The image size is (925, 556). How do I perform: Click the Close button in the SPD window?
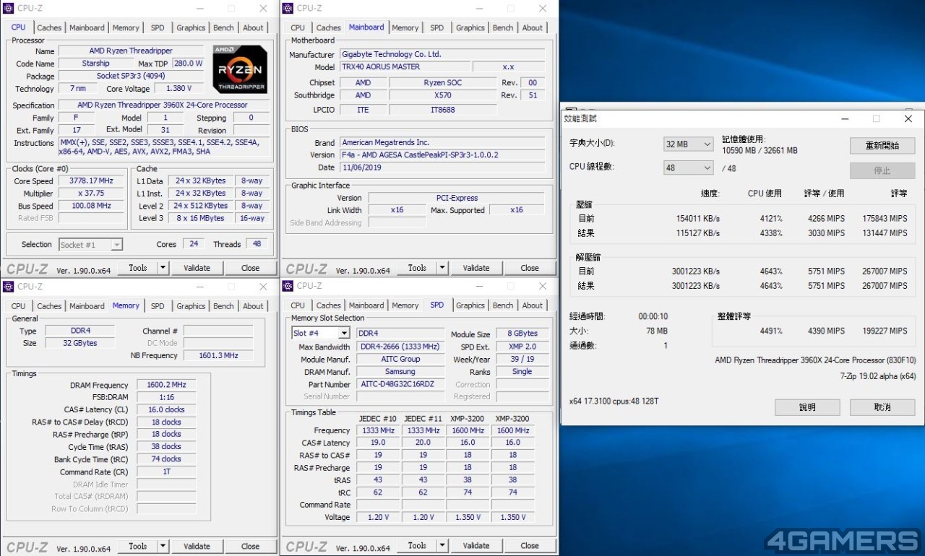point(530,546)
